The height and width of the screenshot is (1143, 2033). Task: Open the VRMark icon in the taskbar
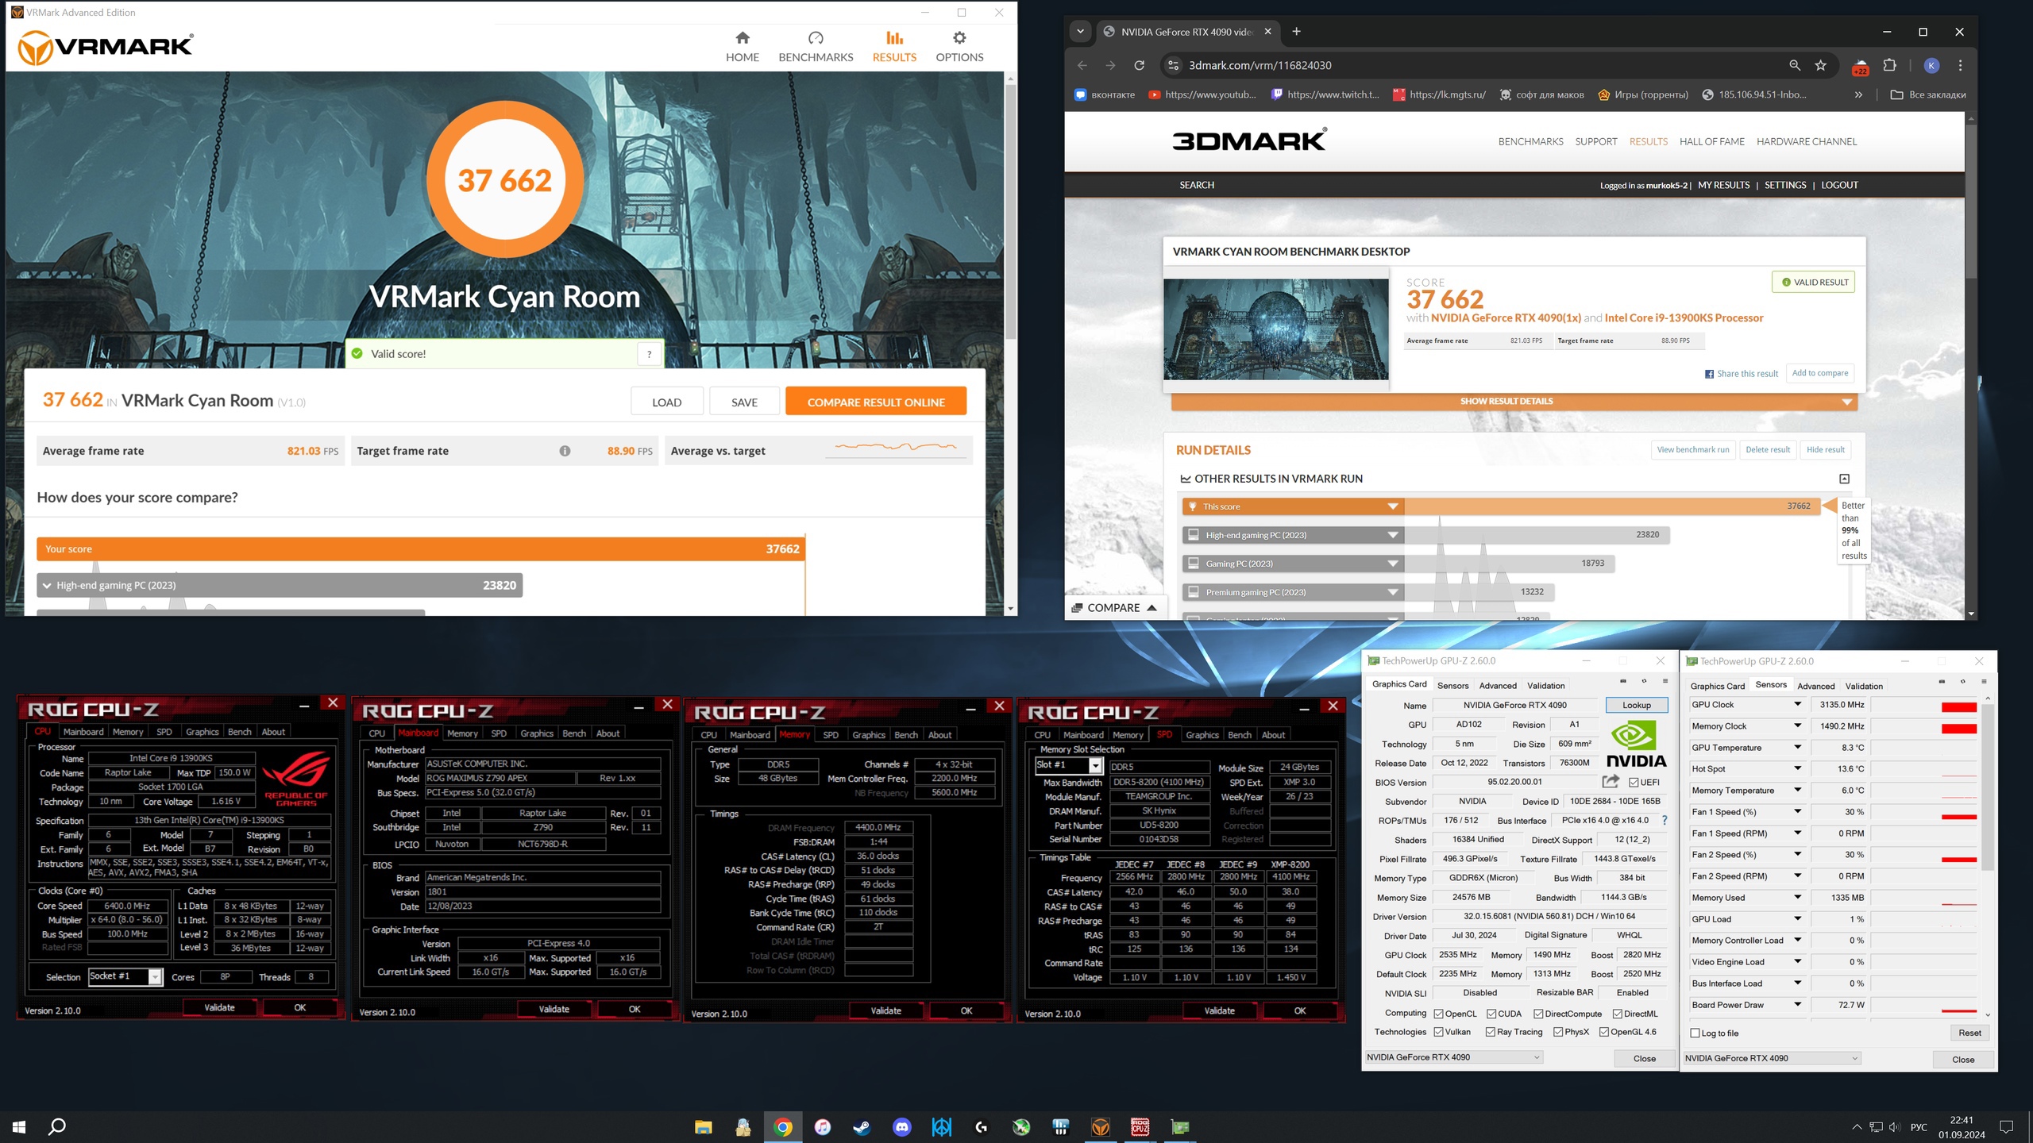point(1100,1126)
